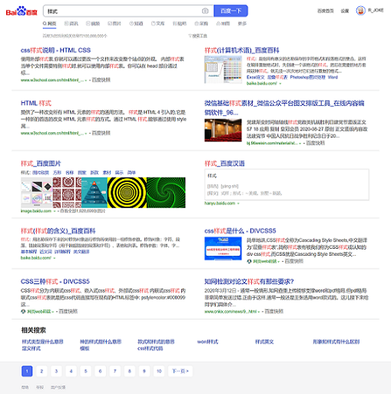Open 微信基础样式素材 result title
The height and width of the screenshot is (394, 391).
[284, 108]
